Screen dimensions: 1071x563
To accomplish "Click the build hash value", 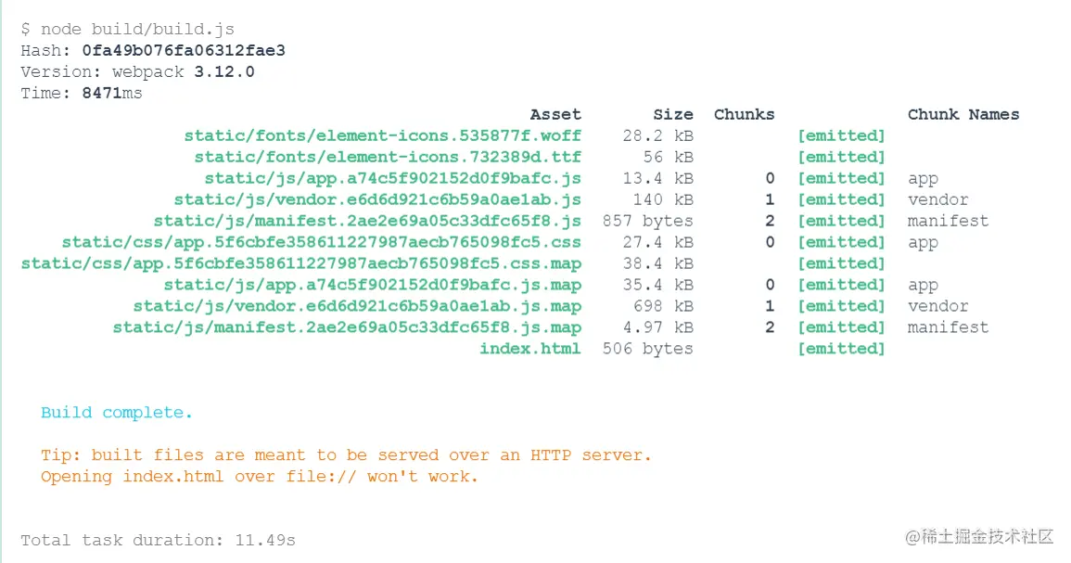I will pyautogui.click(x=184, y=51).
